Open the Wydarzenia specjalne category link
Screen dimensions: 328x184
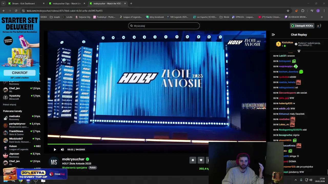[x=75, y=168]
